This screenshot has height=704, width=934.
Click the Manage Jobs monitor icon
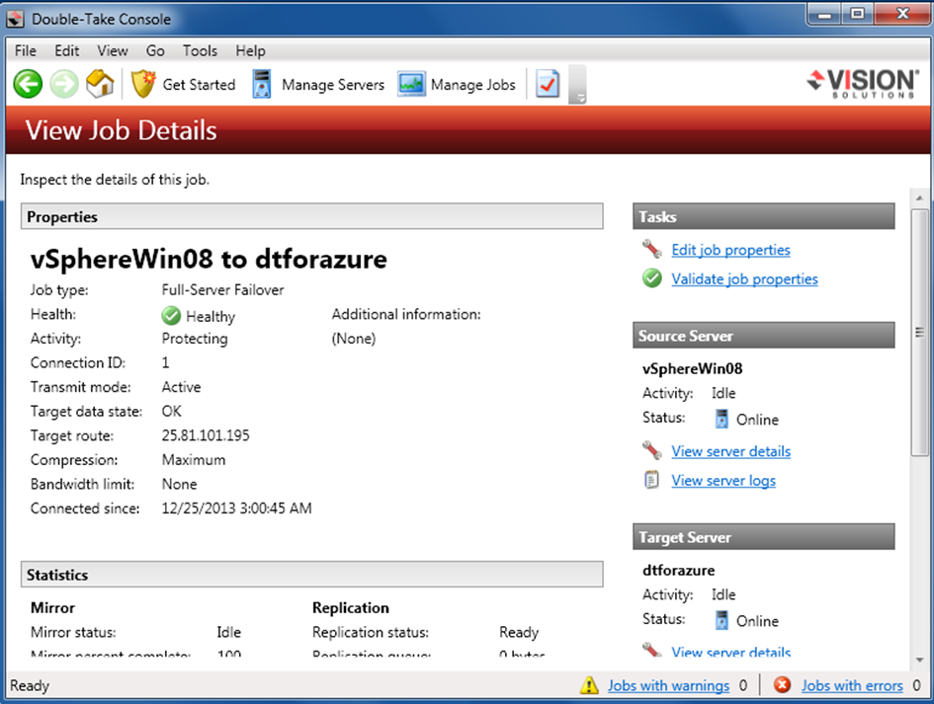point(411,84)
